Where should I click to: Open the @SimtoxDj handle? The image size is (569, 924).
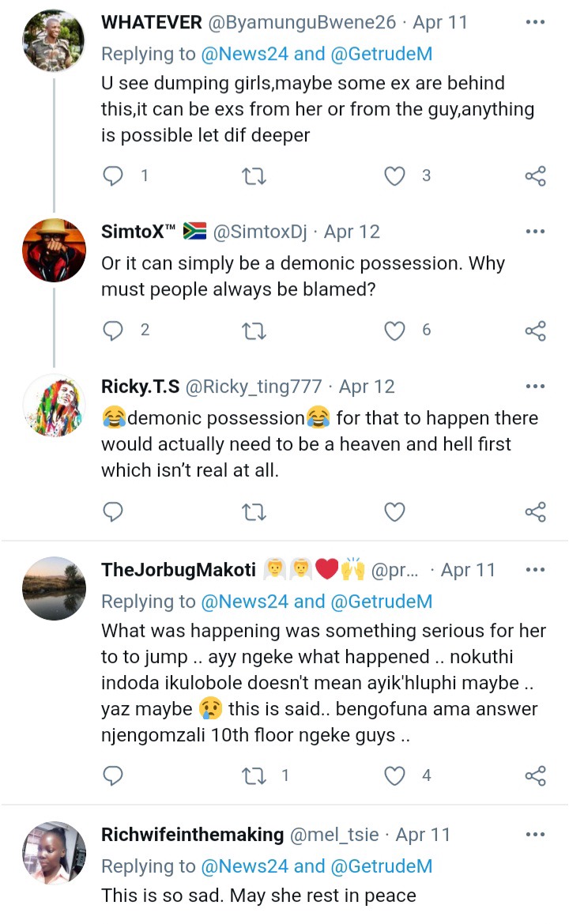pos(264,232)
